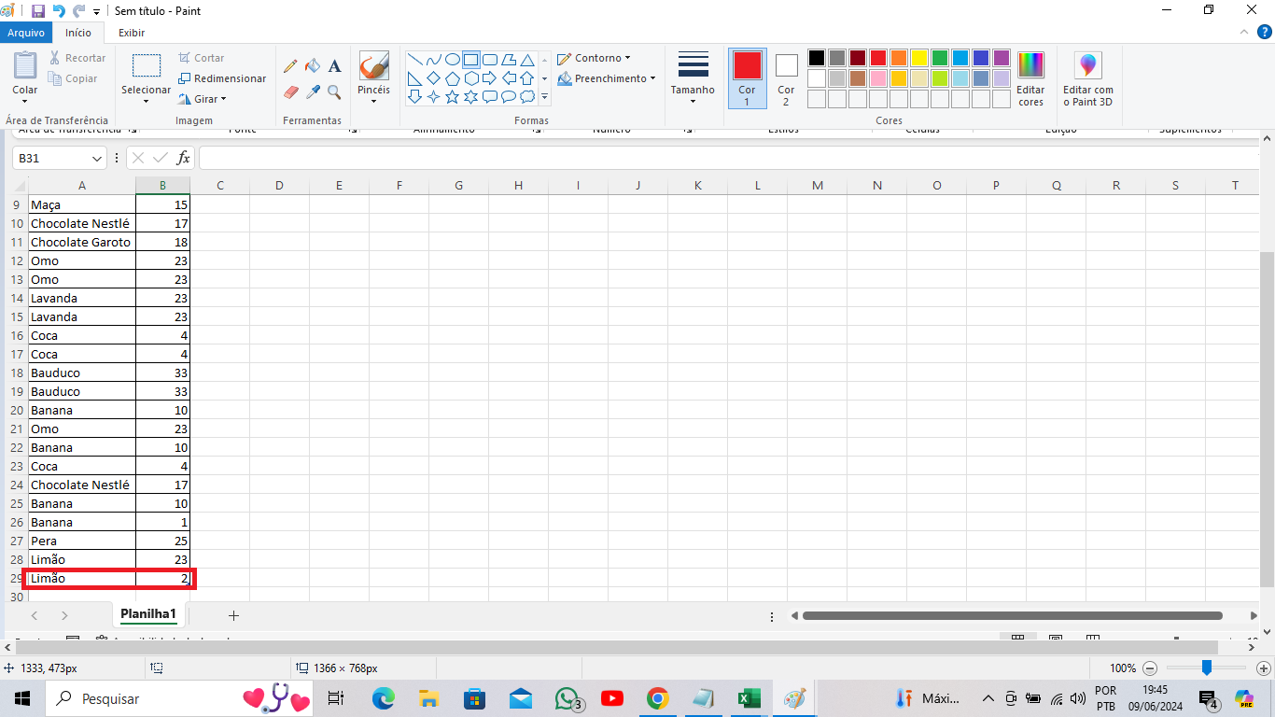This screenshot has height=717, width=1275.
Task: Choose the Hexagon shape
Action: pyautogui.click(x=471, y=78)
